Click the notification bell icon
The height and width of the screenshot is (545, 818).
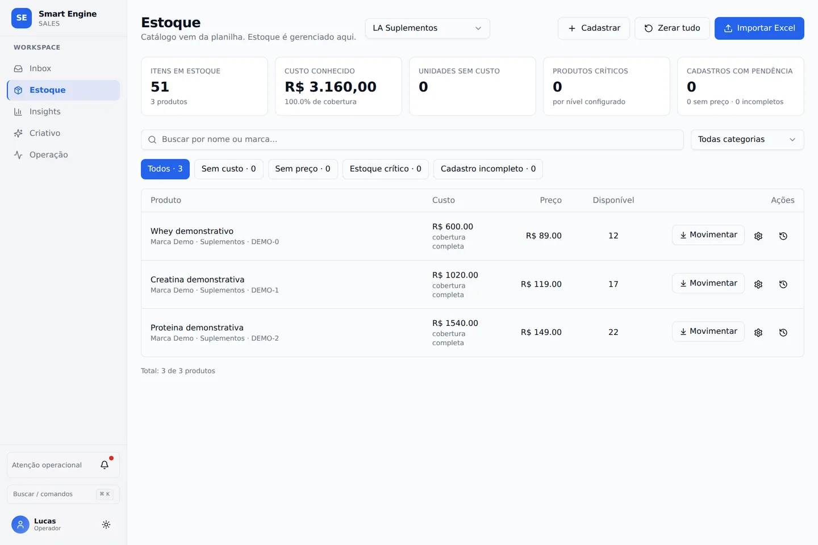105,465
